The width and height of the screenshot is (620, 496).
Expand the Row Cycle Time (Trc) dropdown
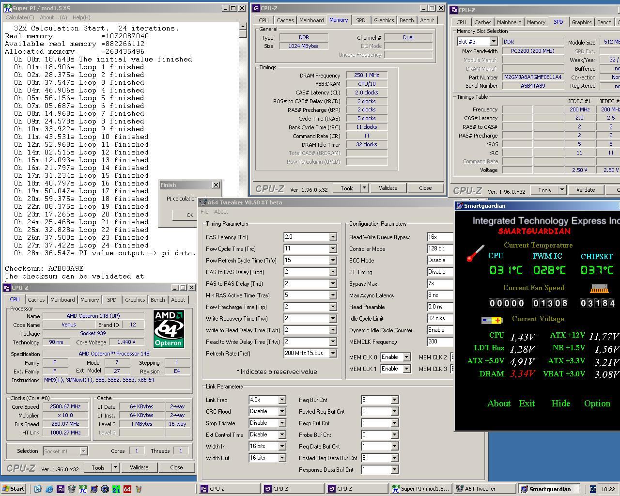click(x=333, y=249)
